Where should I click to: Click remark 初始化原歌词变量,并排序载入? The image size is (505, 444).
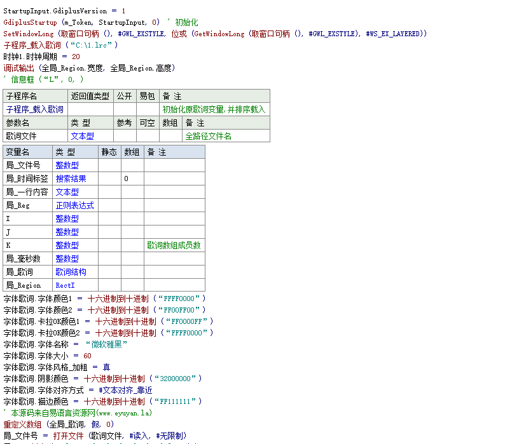tap(214, 109)
